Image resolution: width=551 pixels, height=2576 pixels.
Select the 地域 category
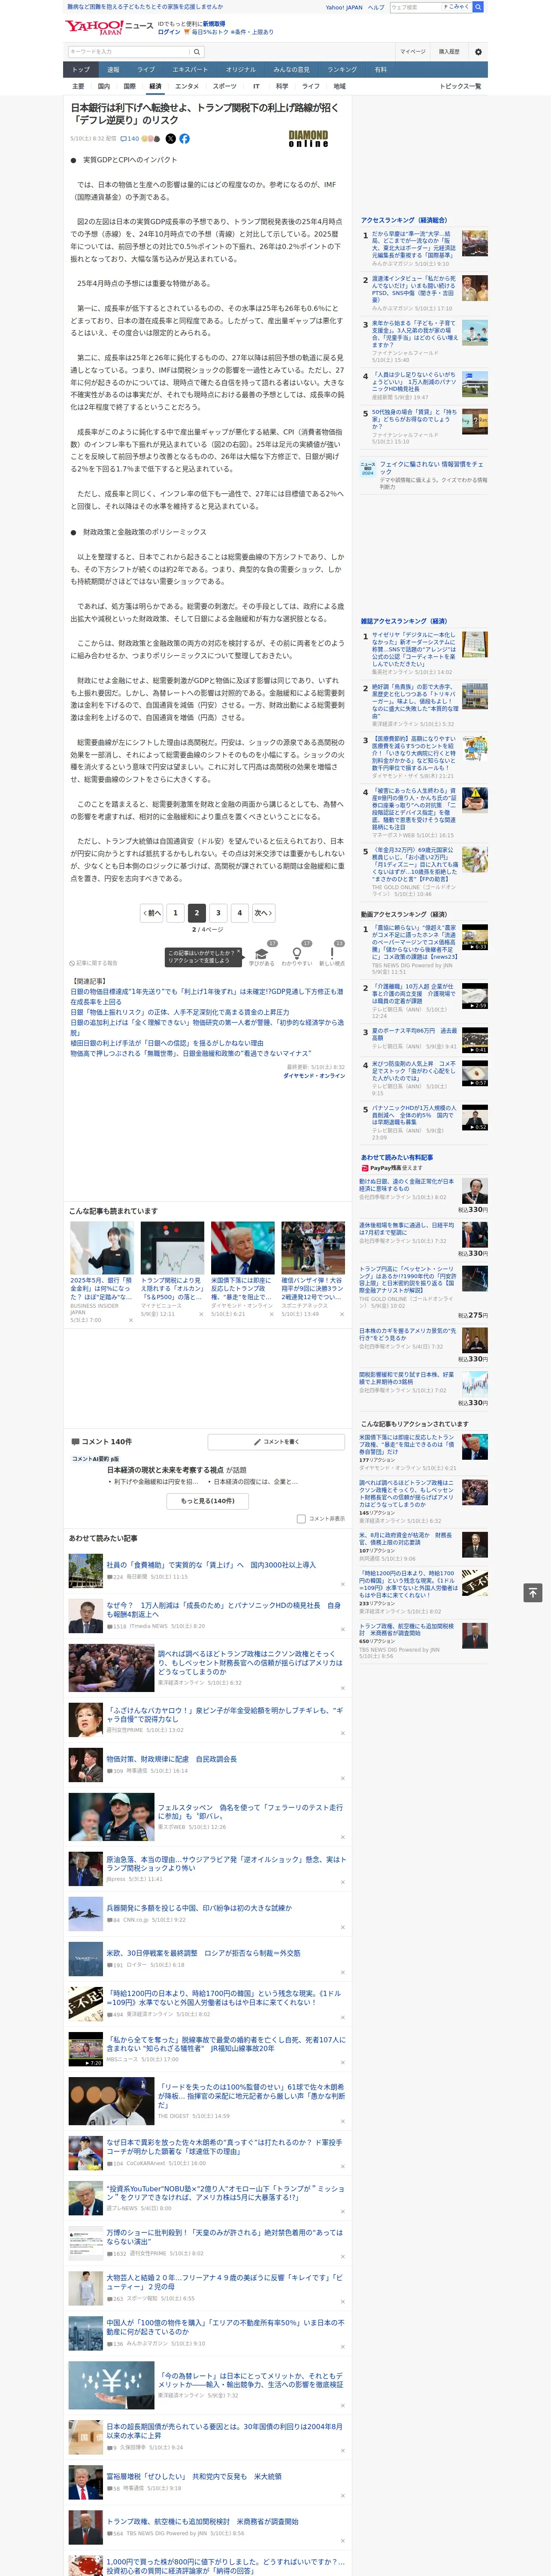(x=339, y=86)
